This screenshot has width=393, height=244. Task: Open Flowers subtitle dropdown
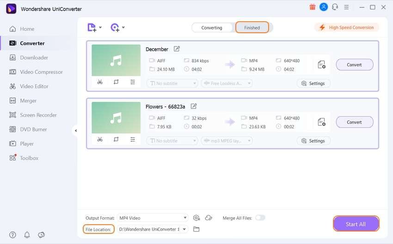(x=172, y=141)
